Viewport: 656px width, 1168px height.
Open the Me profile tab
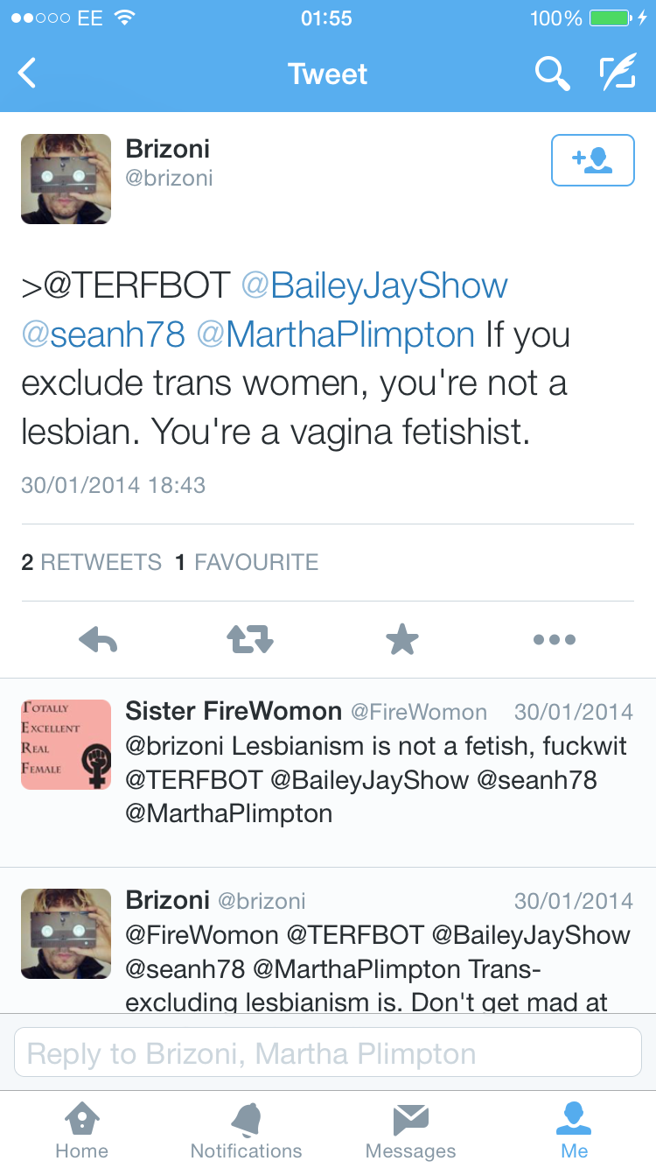click(x=575, y=1130)
